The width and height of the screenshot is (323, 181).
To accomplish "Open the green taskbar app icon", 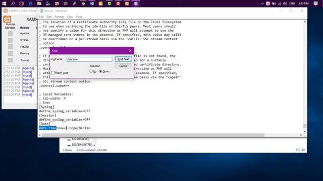I will (110, 4).
